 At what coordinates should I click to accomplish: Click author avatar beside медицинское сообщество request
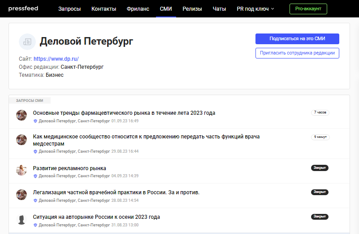point(22,140)
